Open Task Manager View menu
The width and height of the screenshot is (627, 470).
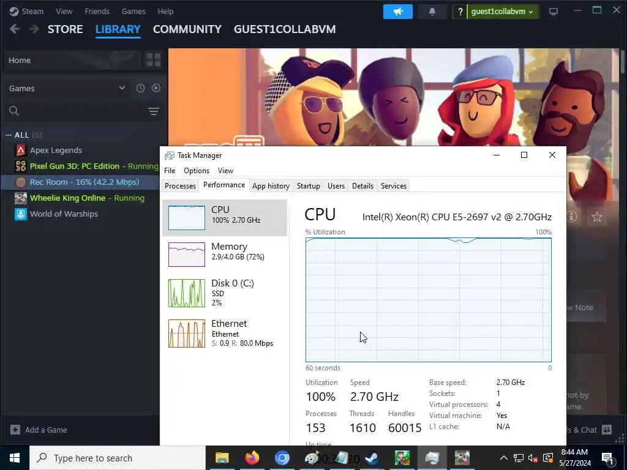click(225, 171)
